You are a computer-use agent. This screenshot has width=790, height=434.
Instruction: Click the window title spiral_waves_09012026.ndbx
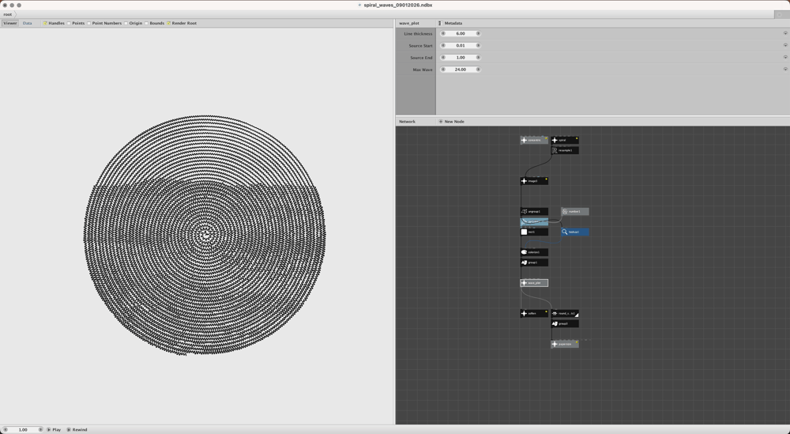(x=398, y=5)
